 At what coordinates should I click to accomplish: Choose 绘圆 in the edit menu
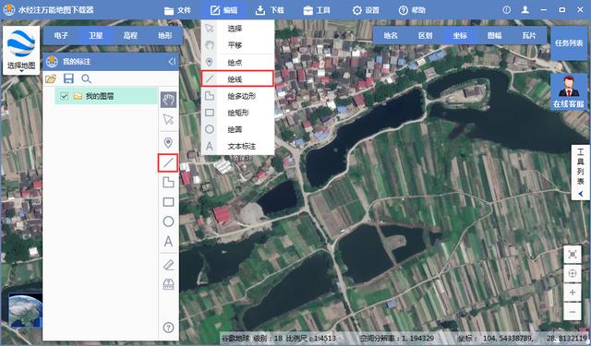click(x=237, y=129)
